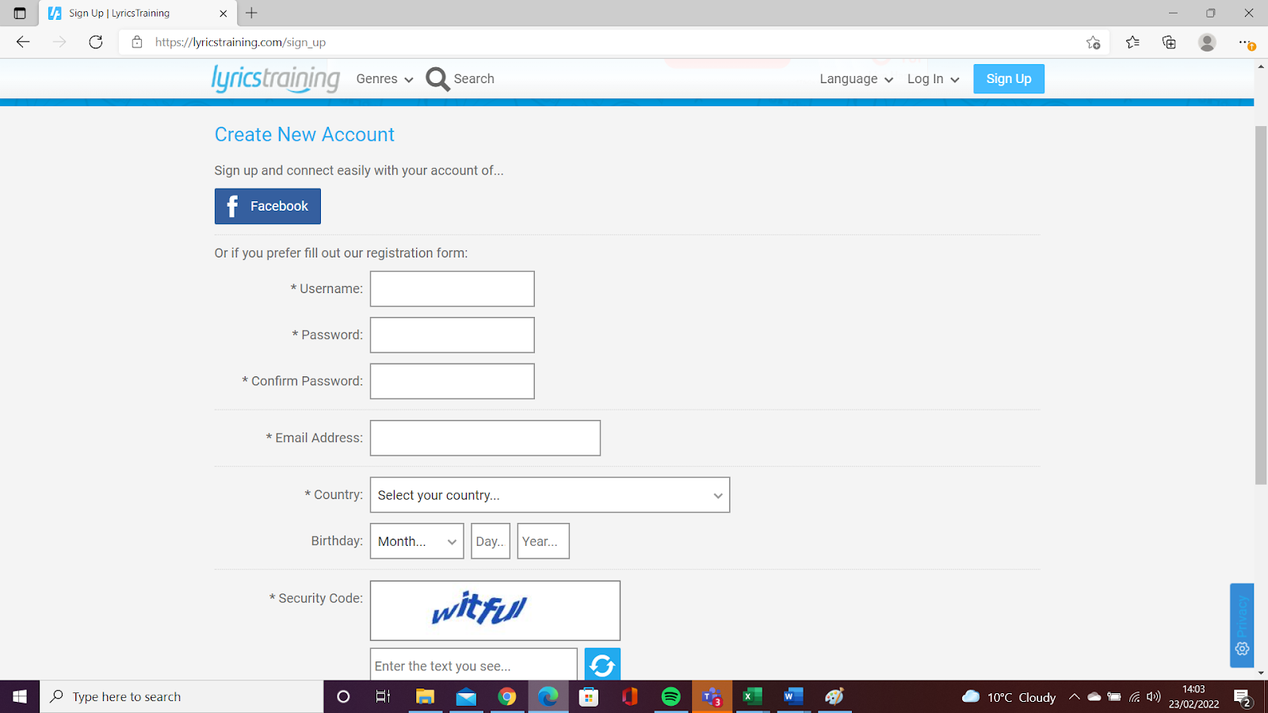Show hidden system tray icons
1268x713 pixels.
1074,697
